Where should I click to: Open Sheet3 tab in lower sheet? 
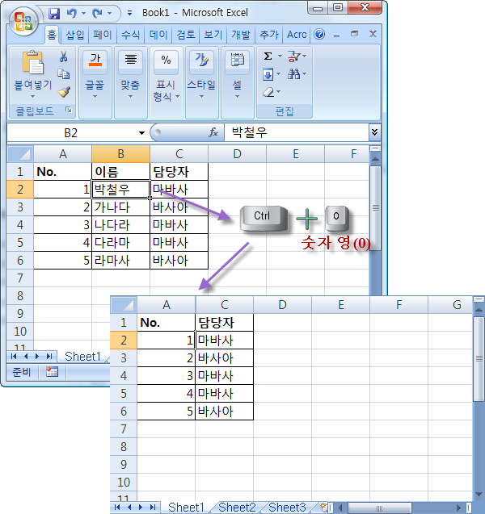(x=287, y=507)
